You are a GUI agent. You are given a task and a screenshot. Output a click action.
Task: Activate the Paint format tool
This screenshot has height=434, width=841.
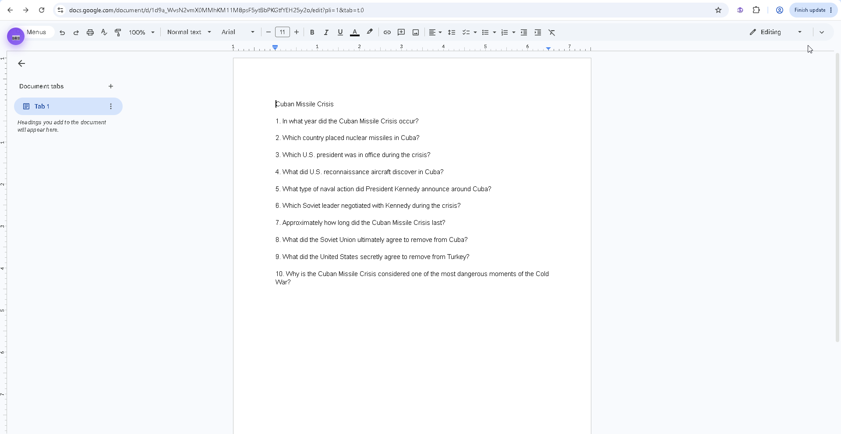pos(118,32)
